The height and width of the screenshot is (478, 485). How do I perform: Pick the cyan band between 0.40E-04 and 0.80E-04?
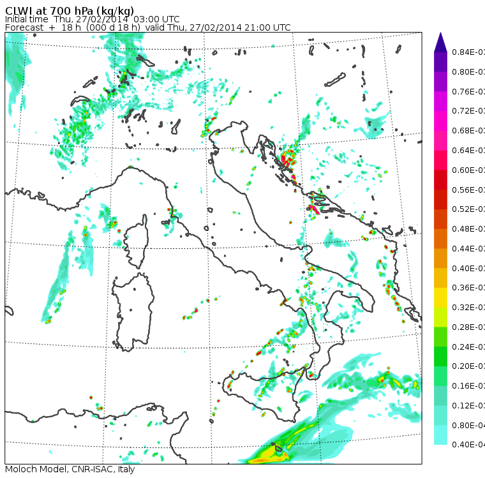click(x=440, y=435)
